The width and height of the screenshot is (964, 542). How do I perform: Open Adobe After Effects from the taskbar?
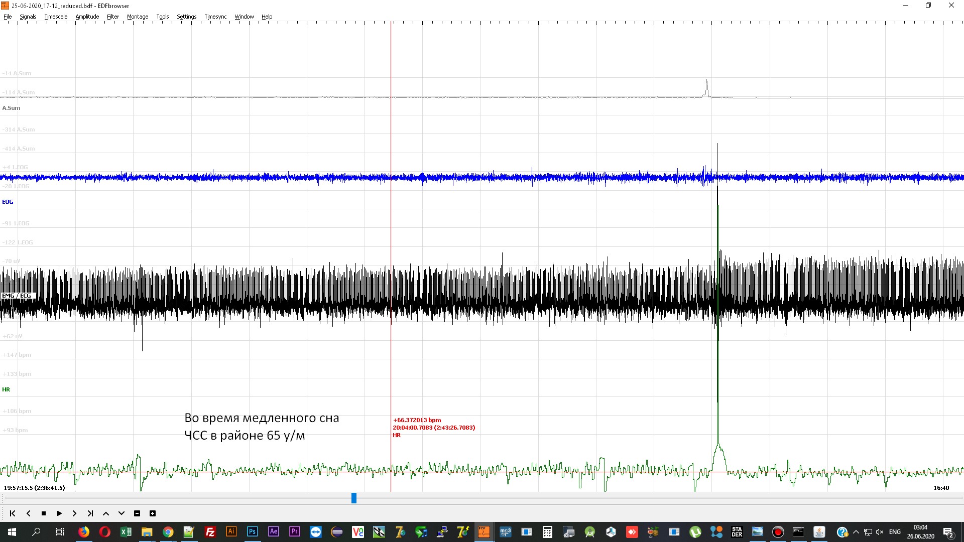tap(274, 532)
